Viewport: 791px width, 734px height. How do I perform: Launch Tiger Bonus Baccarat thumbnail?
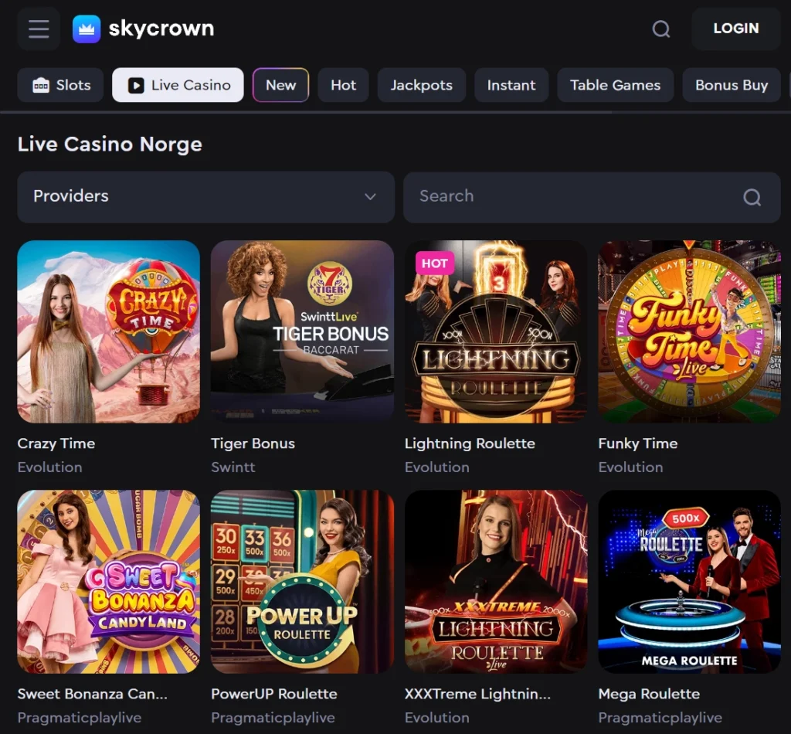click(302, 331)
